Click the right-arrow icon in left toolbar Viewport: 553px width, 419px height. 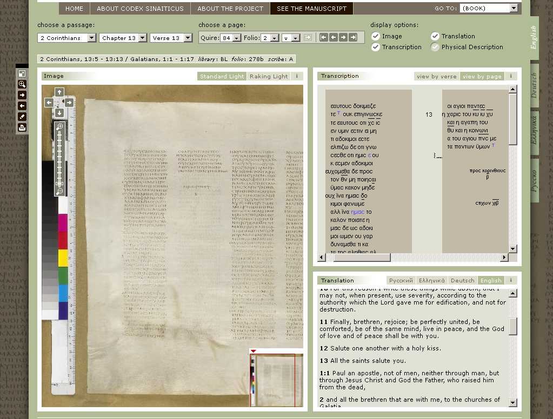pyautogui.click(x=22, y=95)
